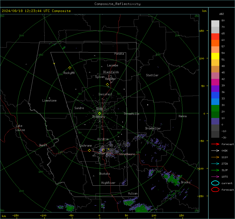Select the magenta 42 dBZ swatch
Viewport: 235px width, 219px height.
[215, 82]
